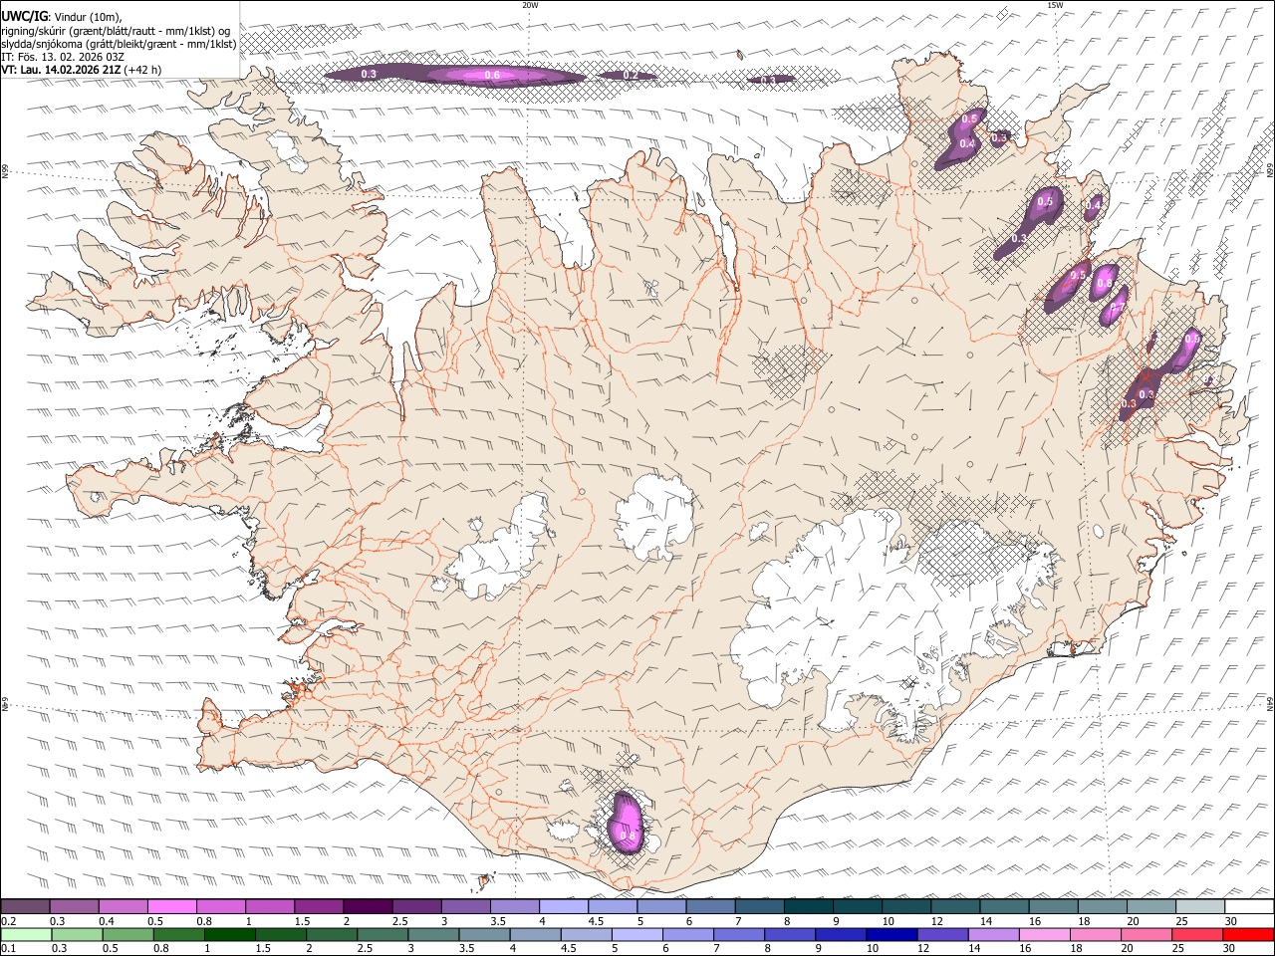Pick the grey-blue 4 mm rain-scale swatch
Image resolution: width=1275 pixels, height=956 pixels.
click(535, 934)
